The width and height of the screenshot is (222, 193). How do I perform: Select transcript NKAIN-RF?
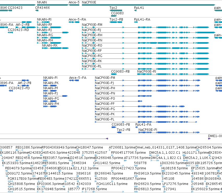coord(45,25)
